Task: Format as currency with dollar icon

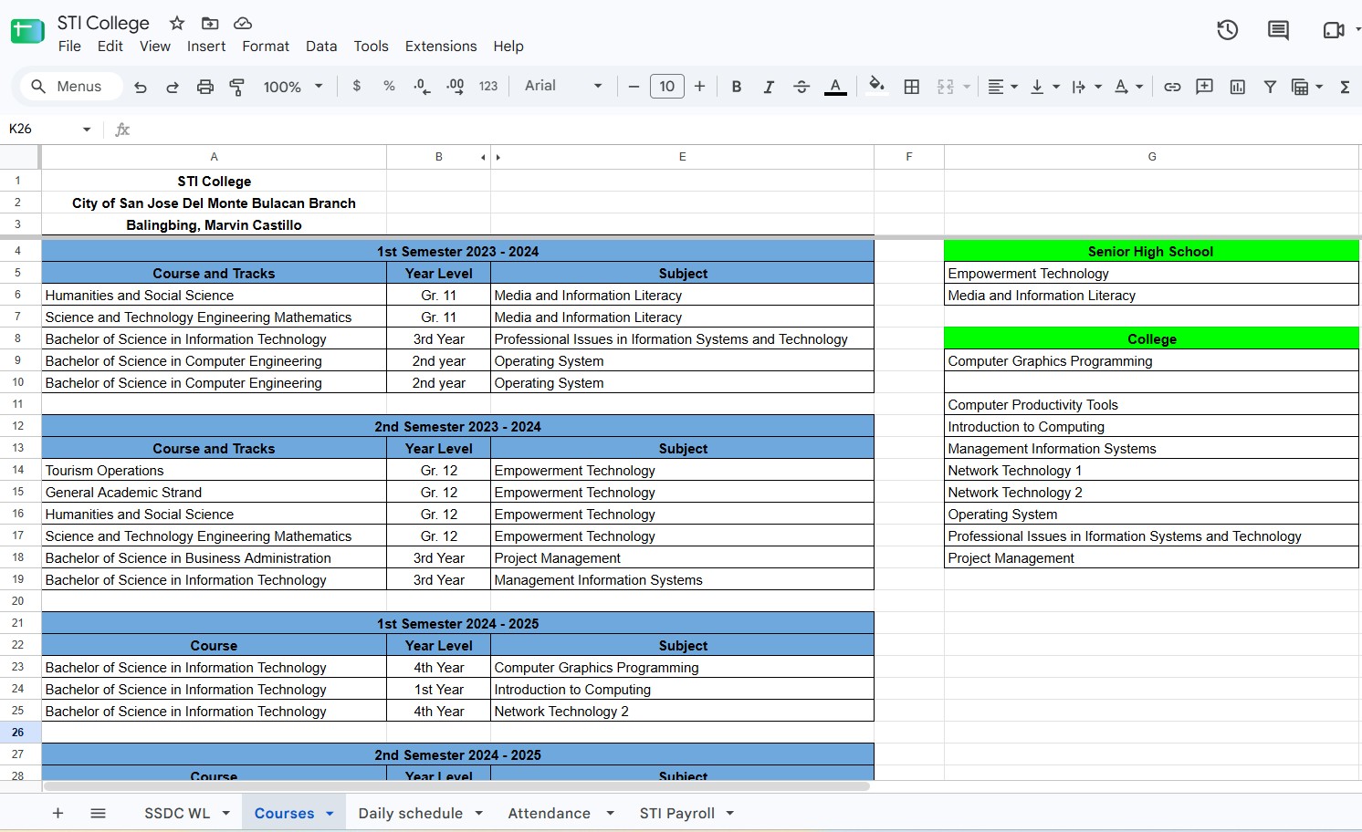Action: point(357,86)
